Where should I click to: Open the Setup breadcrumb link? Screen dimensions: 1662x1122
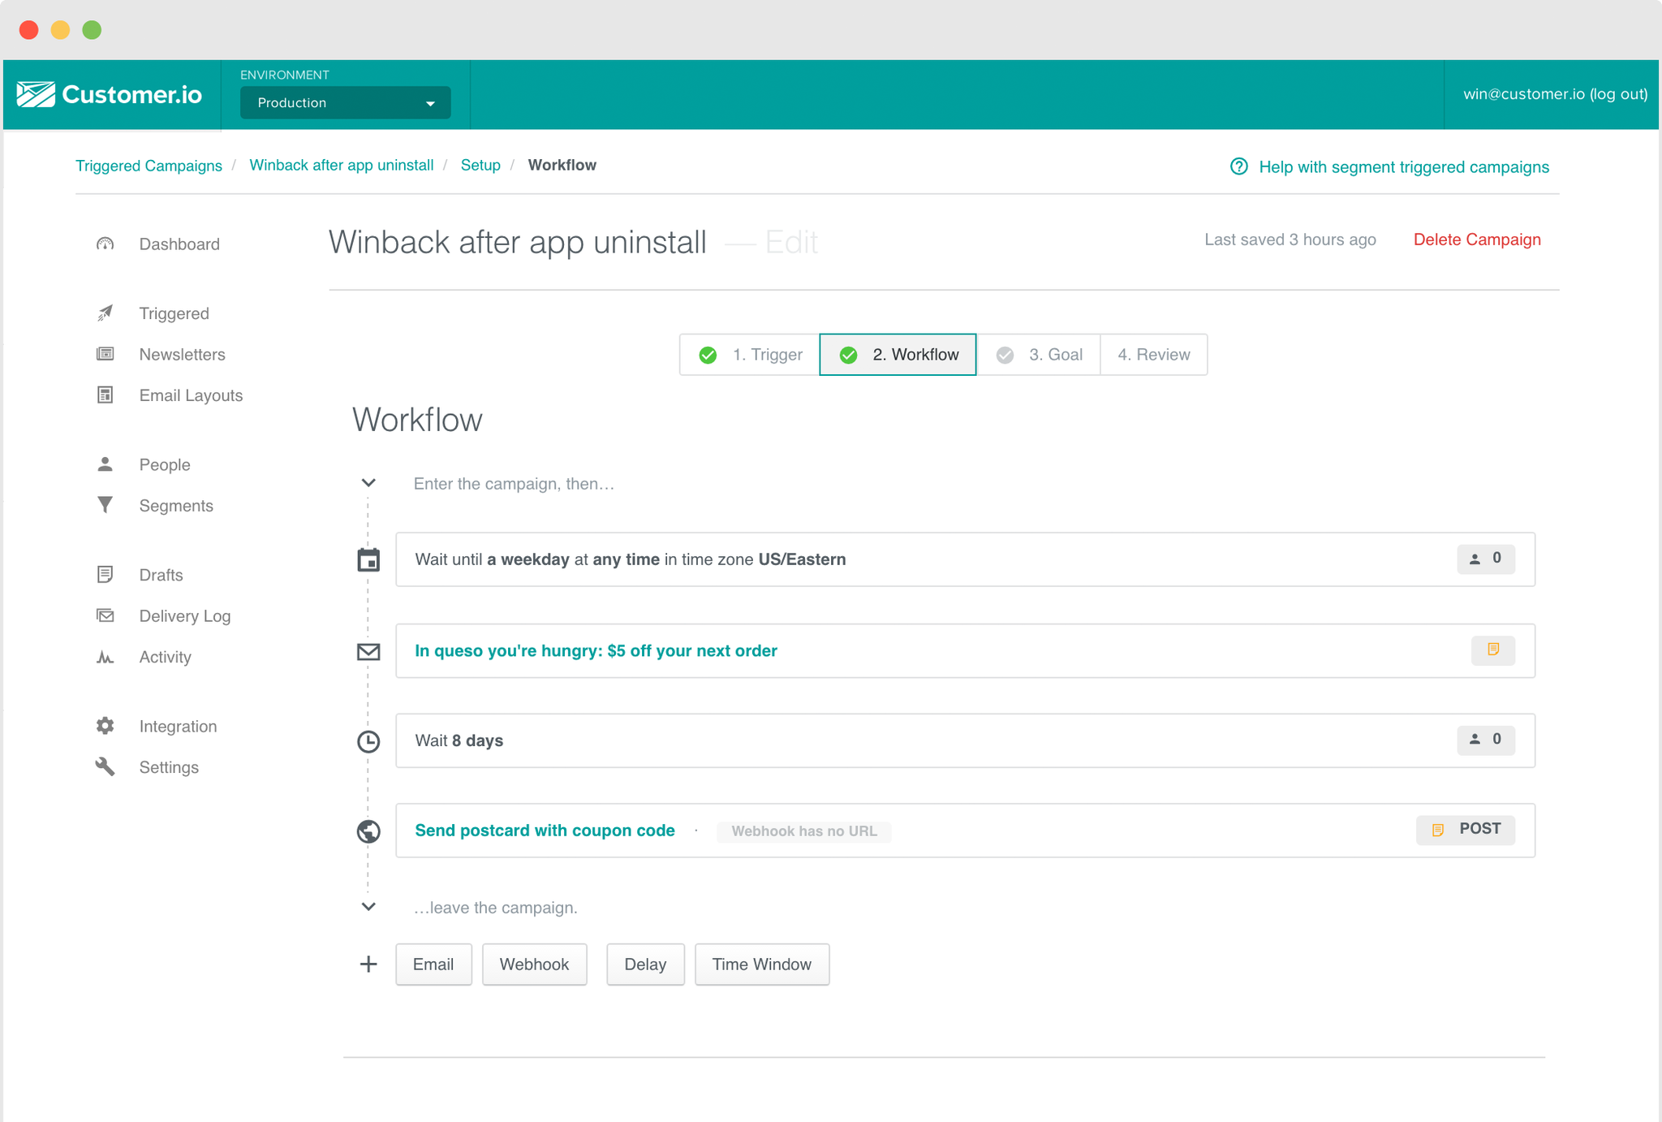pos(480,165)
